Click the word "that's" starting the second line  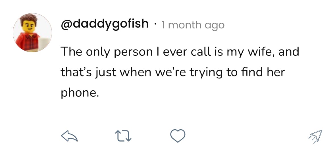(x=74, y=73)
